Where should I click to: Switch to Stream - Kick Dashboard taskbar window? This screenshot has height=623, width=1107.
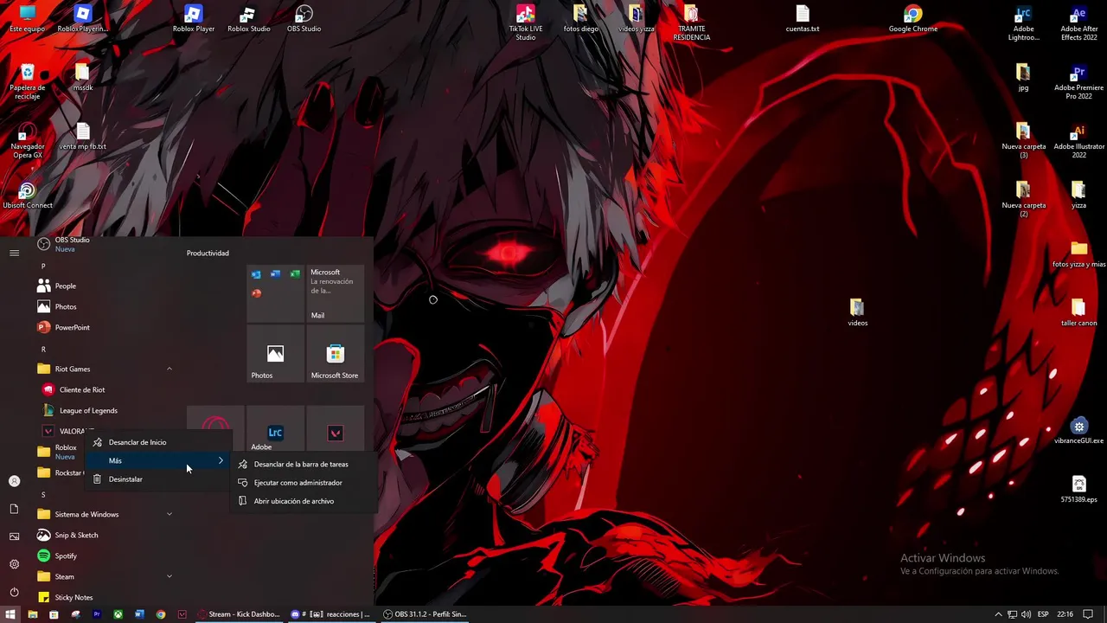240,614
